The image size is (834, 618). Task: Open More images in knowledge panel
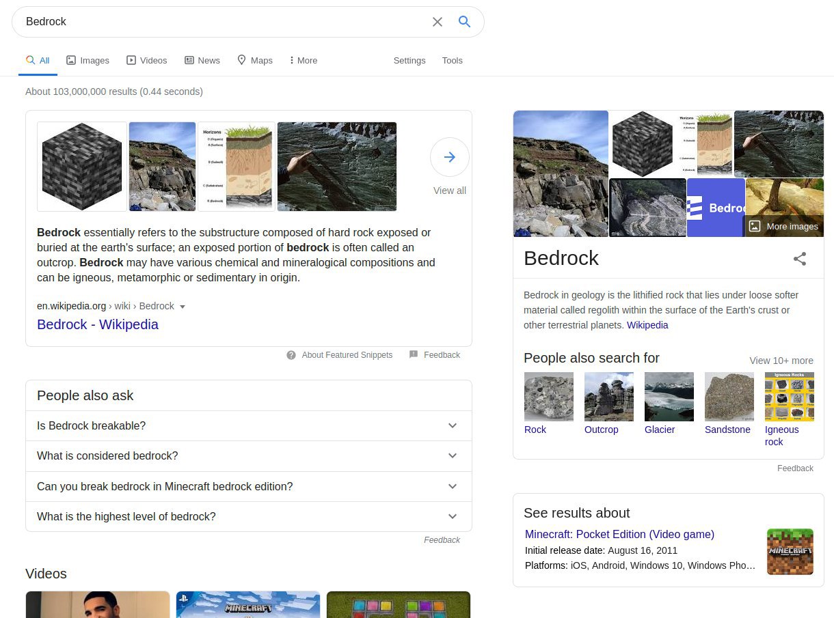(x=783, y=226)
